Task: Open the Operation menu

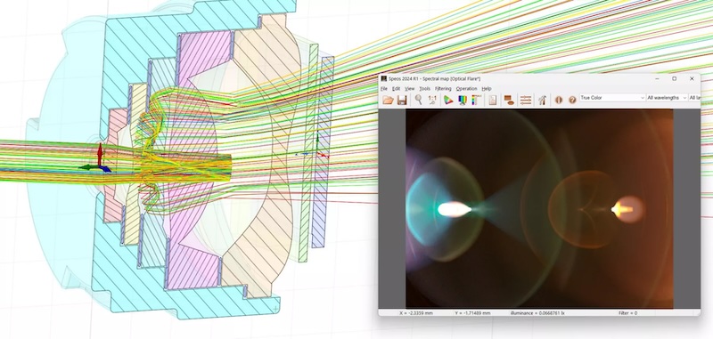Action: click(466, 88)
